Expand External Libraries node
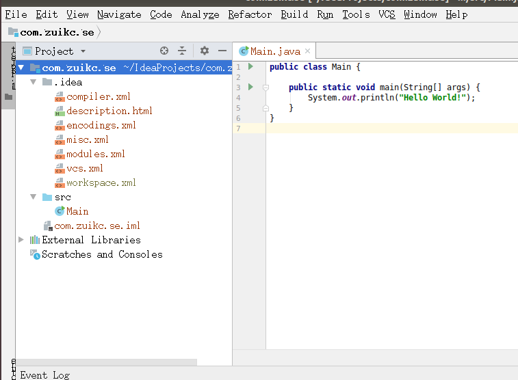The image size is (518, 380). [21, 240]
